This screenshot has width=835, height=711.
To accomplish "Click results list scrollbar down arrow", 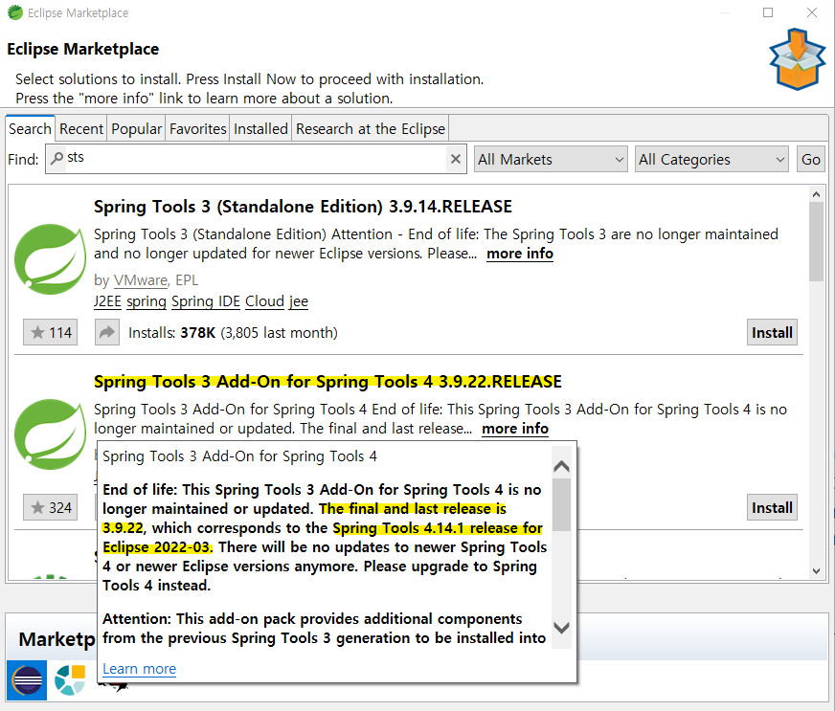I will pyautogui.click(x=816, y=571).
